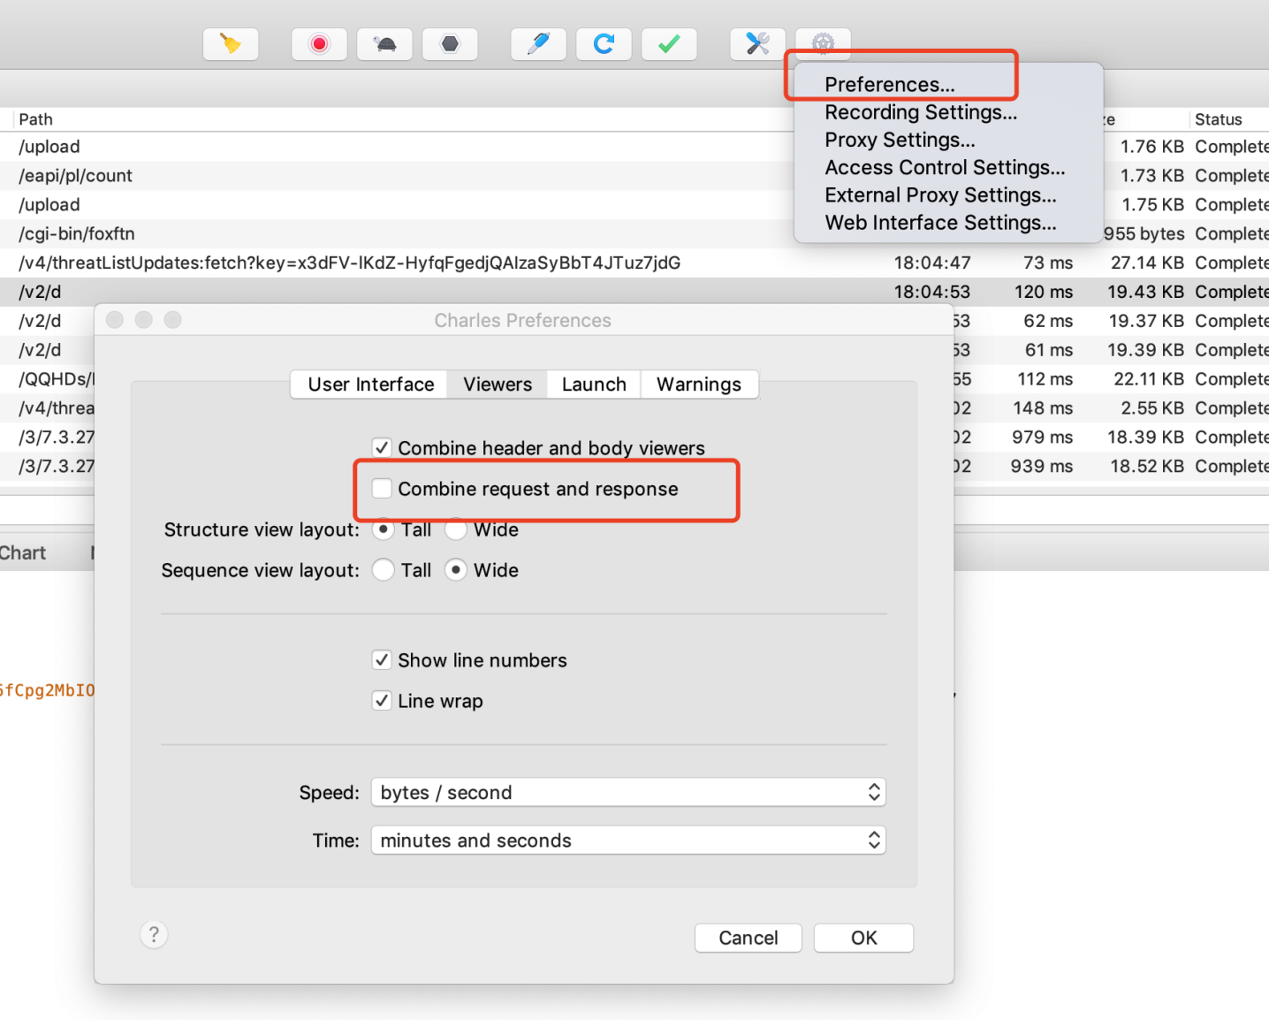Choose Proxy Settings... from the menu
The width and height of the screenshot is (1269, 1020).
900,140
